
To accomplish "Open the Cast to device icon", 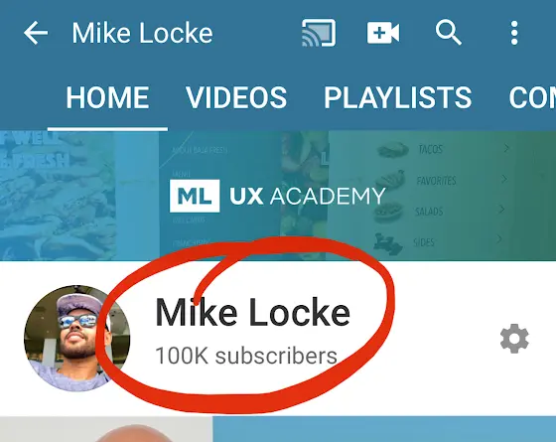I will (319, 33).
